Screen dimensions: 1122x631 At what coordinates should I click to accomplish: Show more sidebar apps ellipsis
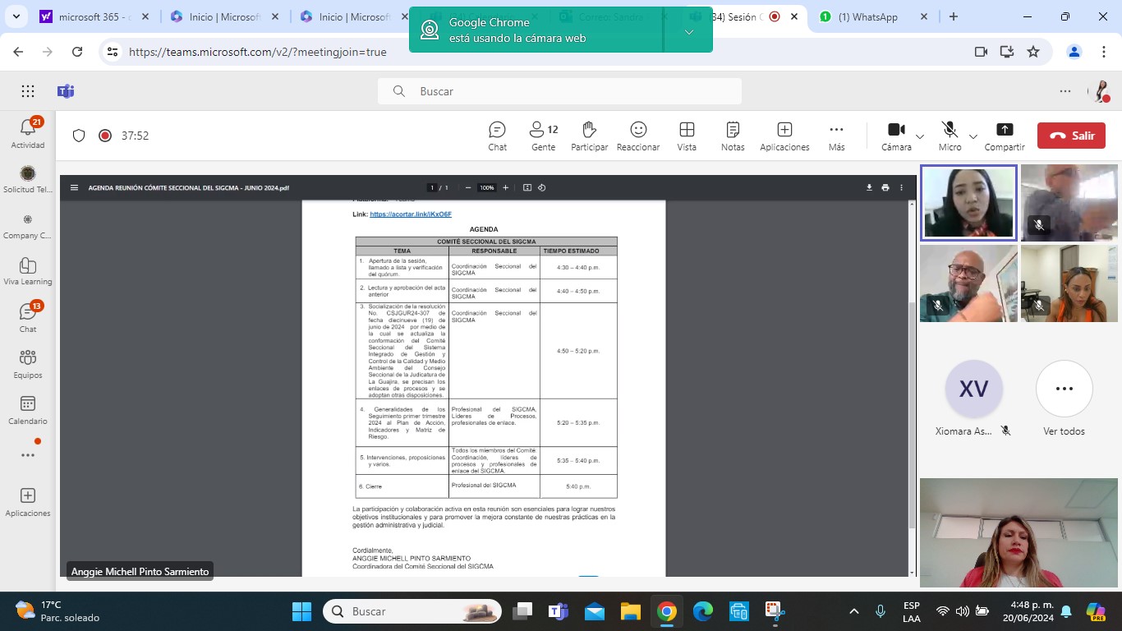[28, 455]
